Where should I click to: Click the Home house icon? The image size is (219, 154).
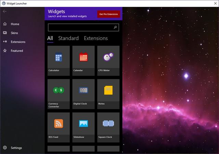(x=5, y=24)
